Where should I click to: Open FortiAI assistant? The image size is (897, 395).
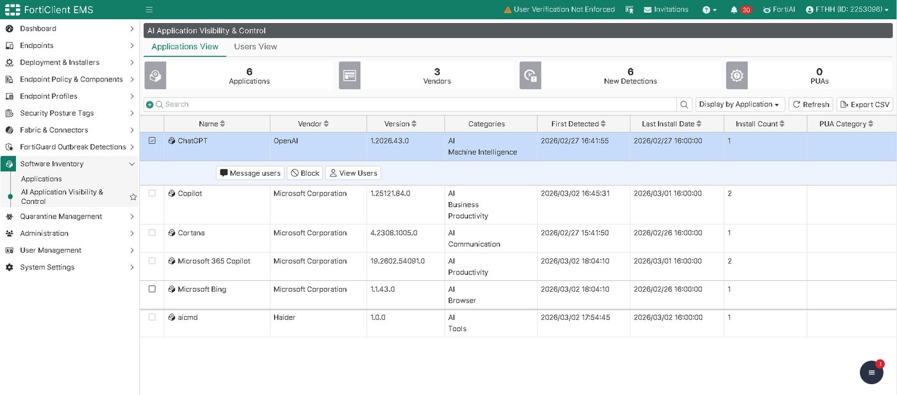(x=778, y=10)
